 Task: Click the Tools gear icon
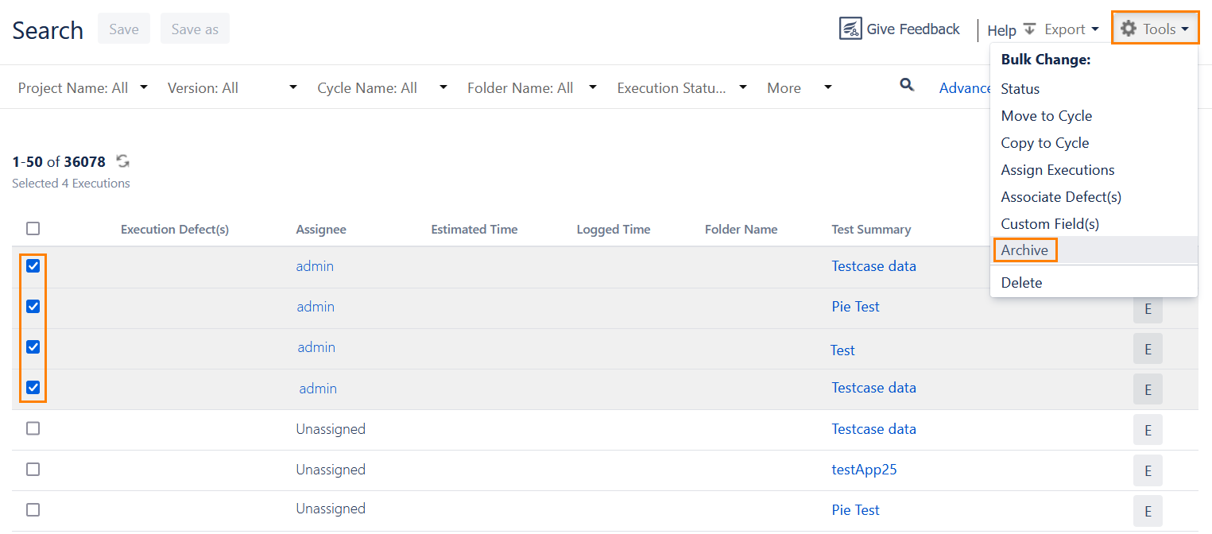(1128, 29)
